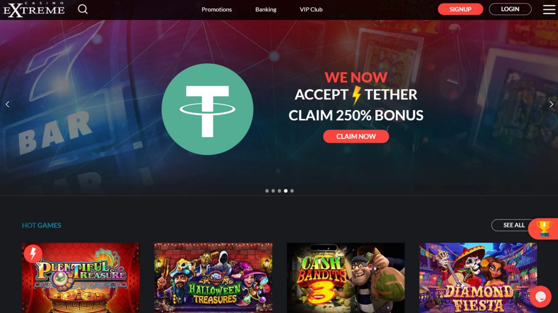Image resolution: width=558 pixels, height=313 pixels.
Task: Open the Promotions menu item
Action: click(x=217, y=9)
